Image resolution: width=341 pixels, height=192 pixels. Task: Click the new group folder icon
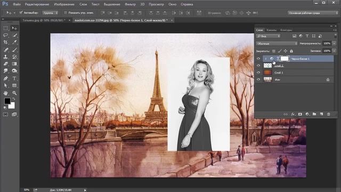[x=314, y=114]
